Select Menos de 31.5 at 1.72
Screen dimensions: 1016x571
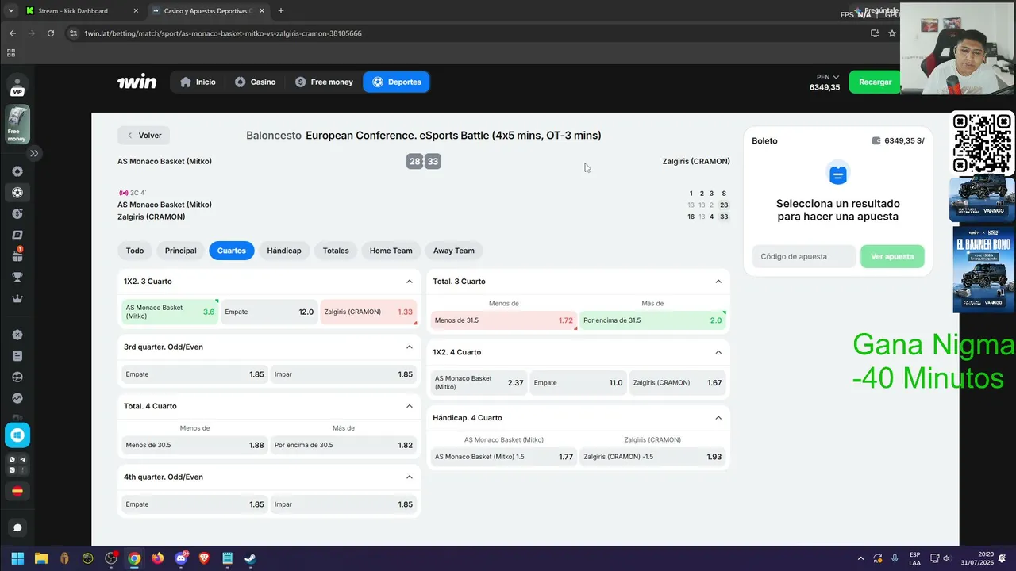pyautogui.click(x=503, y=320)
